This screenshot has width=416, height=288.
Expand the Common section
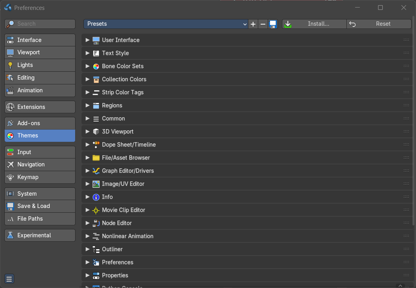pyautogui.click(x=87, y=118)
